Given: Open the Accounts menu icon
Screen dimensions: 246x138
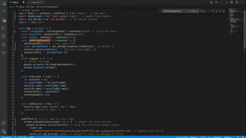Looking at the screenshot, I should (3, 123).
